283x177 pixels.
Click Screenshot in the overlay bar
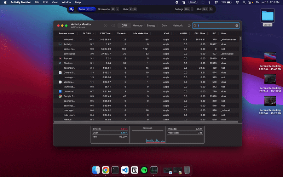109,9
